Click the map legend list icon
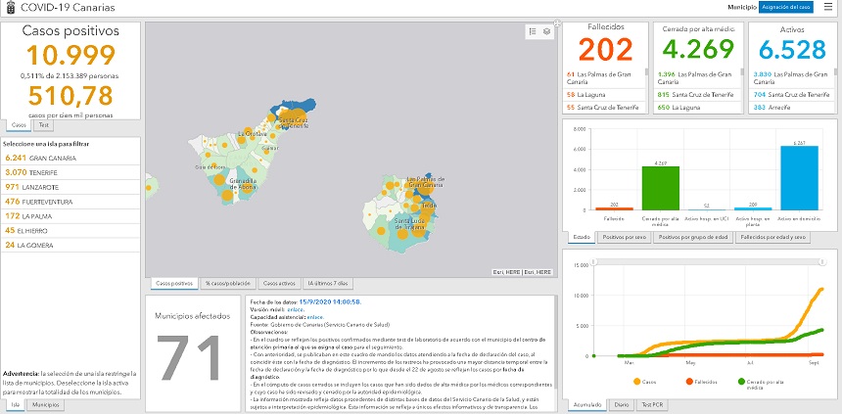The image size is (842, 414). tap(533, 31)
